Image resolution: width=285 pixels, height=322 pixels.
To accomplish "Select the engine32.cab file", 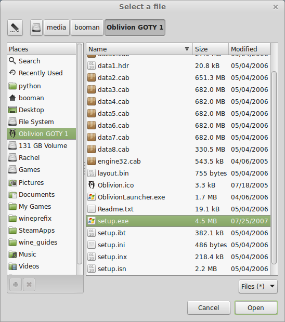I will [178, 161].
